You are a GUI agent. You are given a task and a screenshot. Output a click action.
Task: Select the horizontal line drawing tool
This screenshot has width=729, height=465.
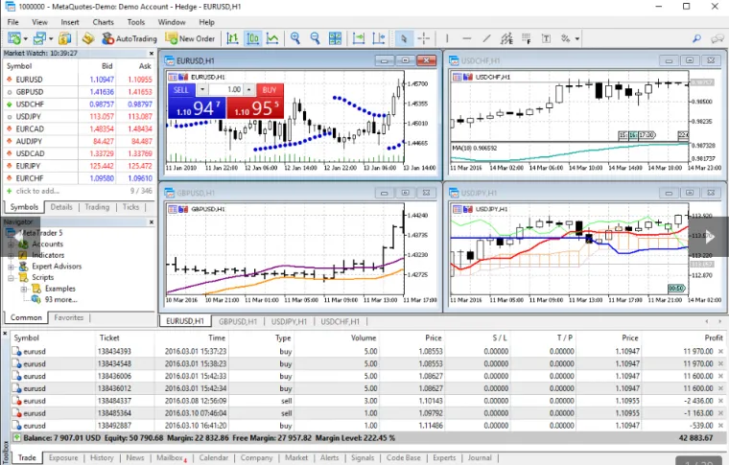467,38
